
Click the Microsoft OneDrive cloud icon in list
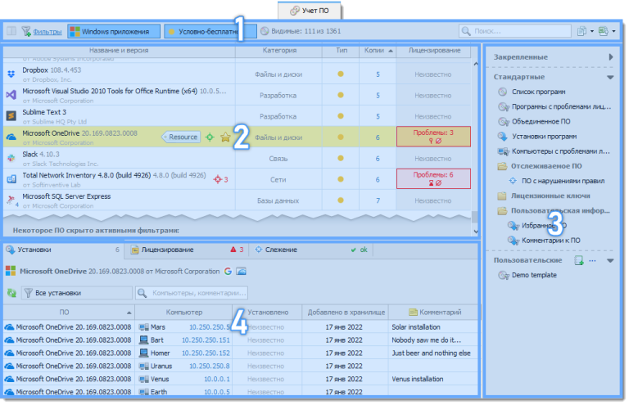[x=11, y=137]
